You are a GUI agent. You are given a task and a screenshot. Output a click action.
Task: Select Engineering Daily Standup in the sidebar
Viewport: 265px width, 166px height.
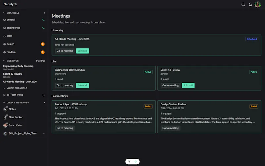point(18,67)
